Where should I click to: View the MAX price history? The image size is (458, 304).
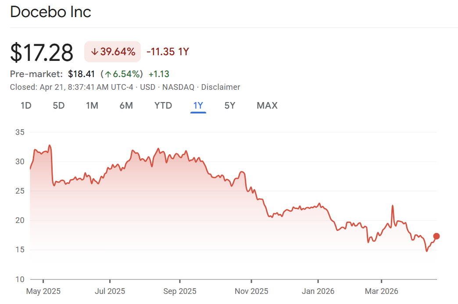(x=267, y=106)
